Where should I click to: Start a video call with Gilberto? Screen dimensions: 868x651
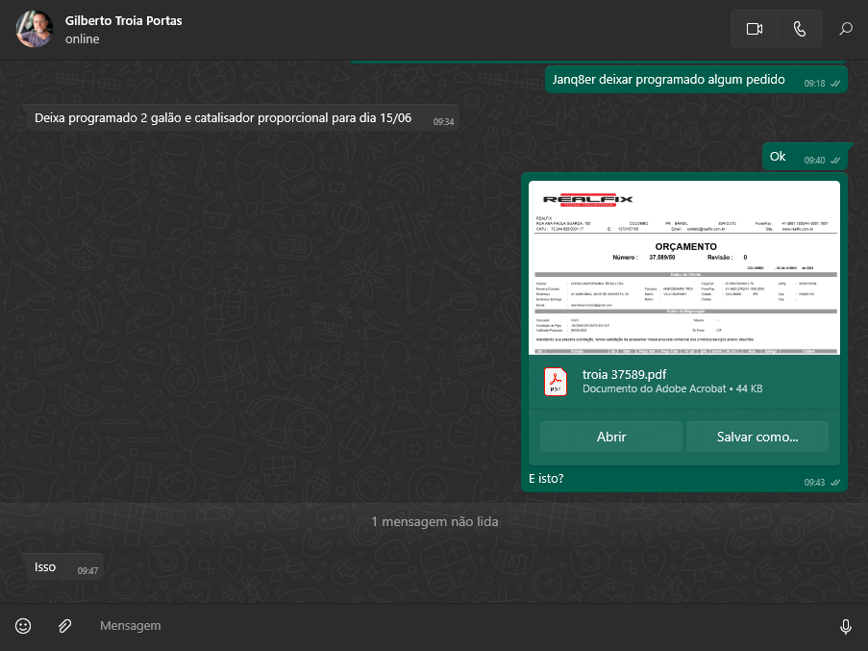pyautogui.click(x=755, y=29)
